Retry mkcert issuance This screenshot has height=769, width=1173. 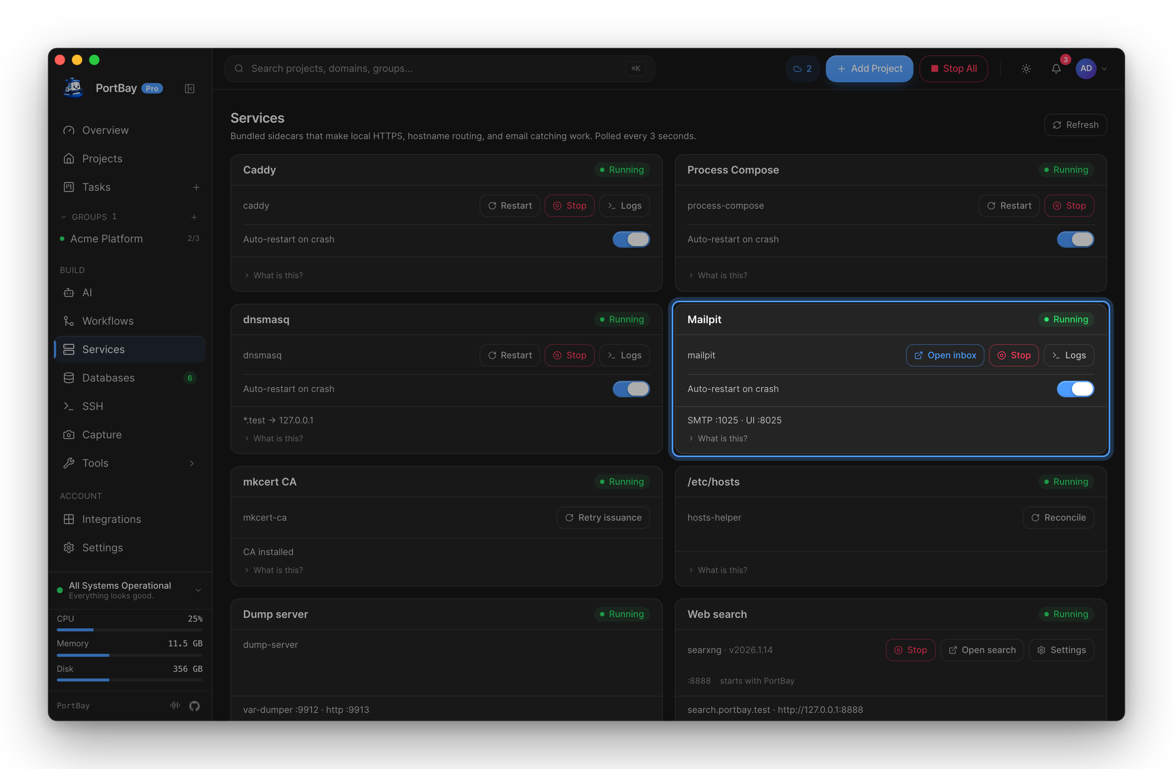tap(603, 518)
